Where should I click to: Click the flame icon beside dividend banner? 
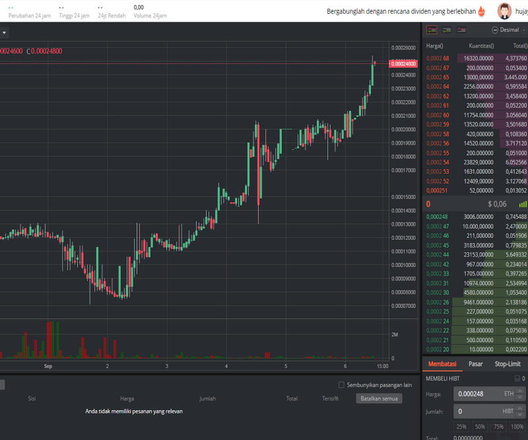(x=482, y=11)
